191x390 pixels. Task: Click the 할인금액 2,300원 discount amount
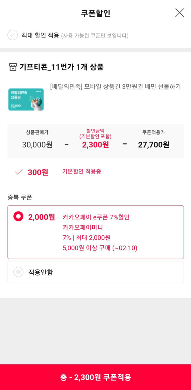point(95,145)
